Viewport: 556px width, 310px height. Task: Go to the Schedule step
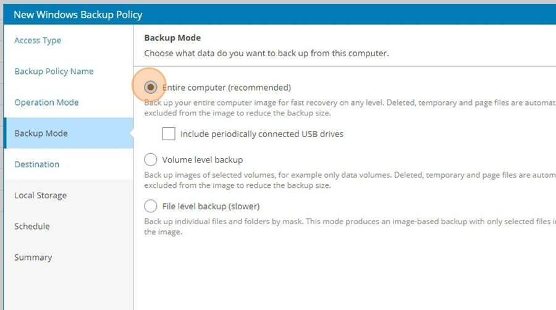(32, 227)
